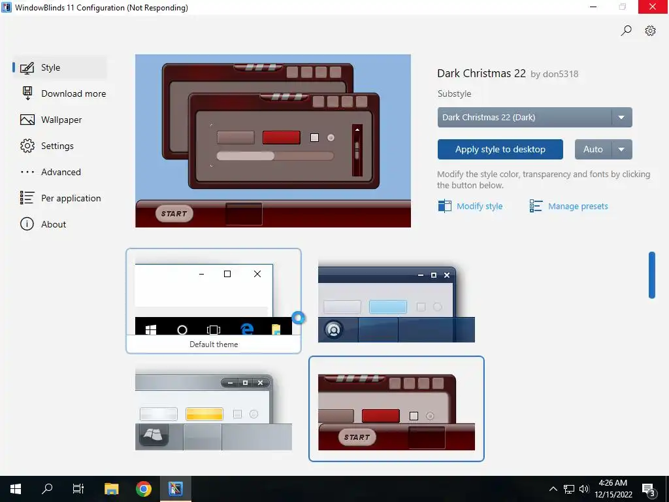Select Per application section

pos(71,198)
